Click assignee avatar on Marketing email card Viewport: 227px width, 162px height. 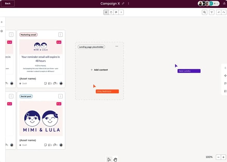click(x=61, y=83)
